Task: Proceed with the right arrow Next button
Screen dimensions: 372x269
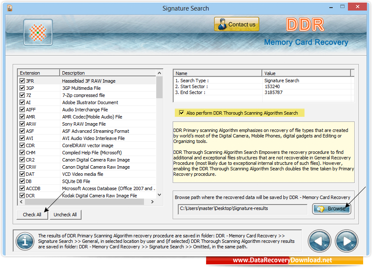Action: coord(346,241)
